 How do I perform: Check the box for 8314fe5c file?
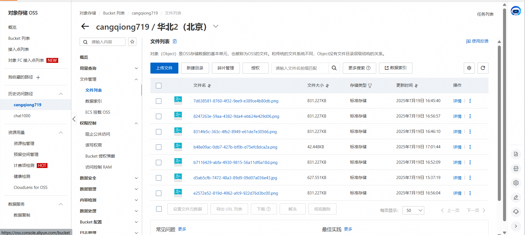click(x=159, y=132)
